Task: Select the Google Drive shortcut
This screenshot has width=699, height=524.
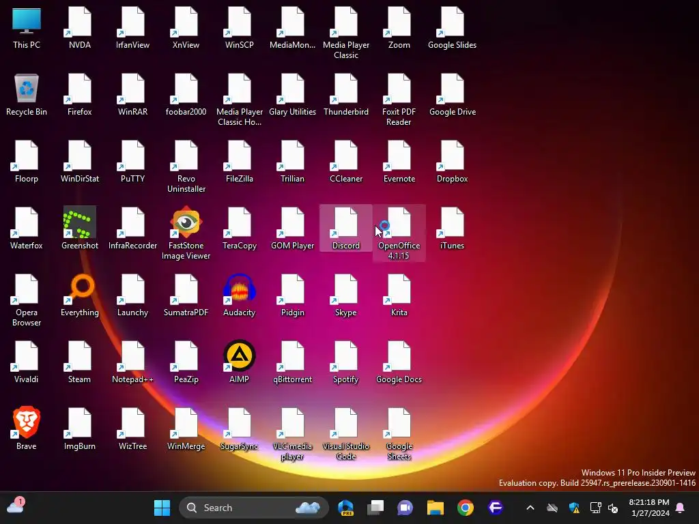Action: (x=452, y=95)
